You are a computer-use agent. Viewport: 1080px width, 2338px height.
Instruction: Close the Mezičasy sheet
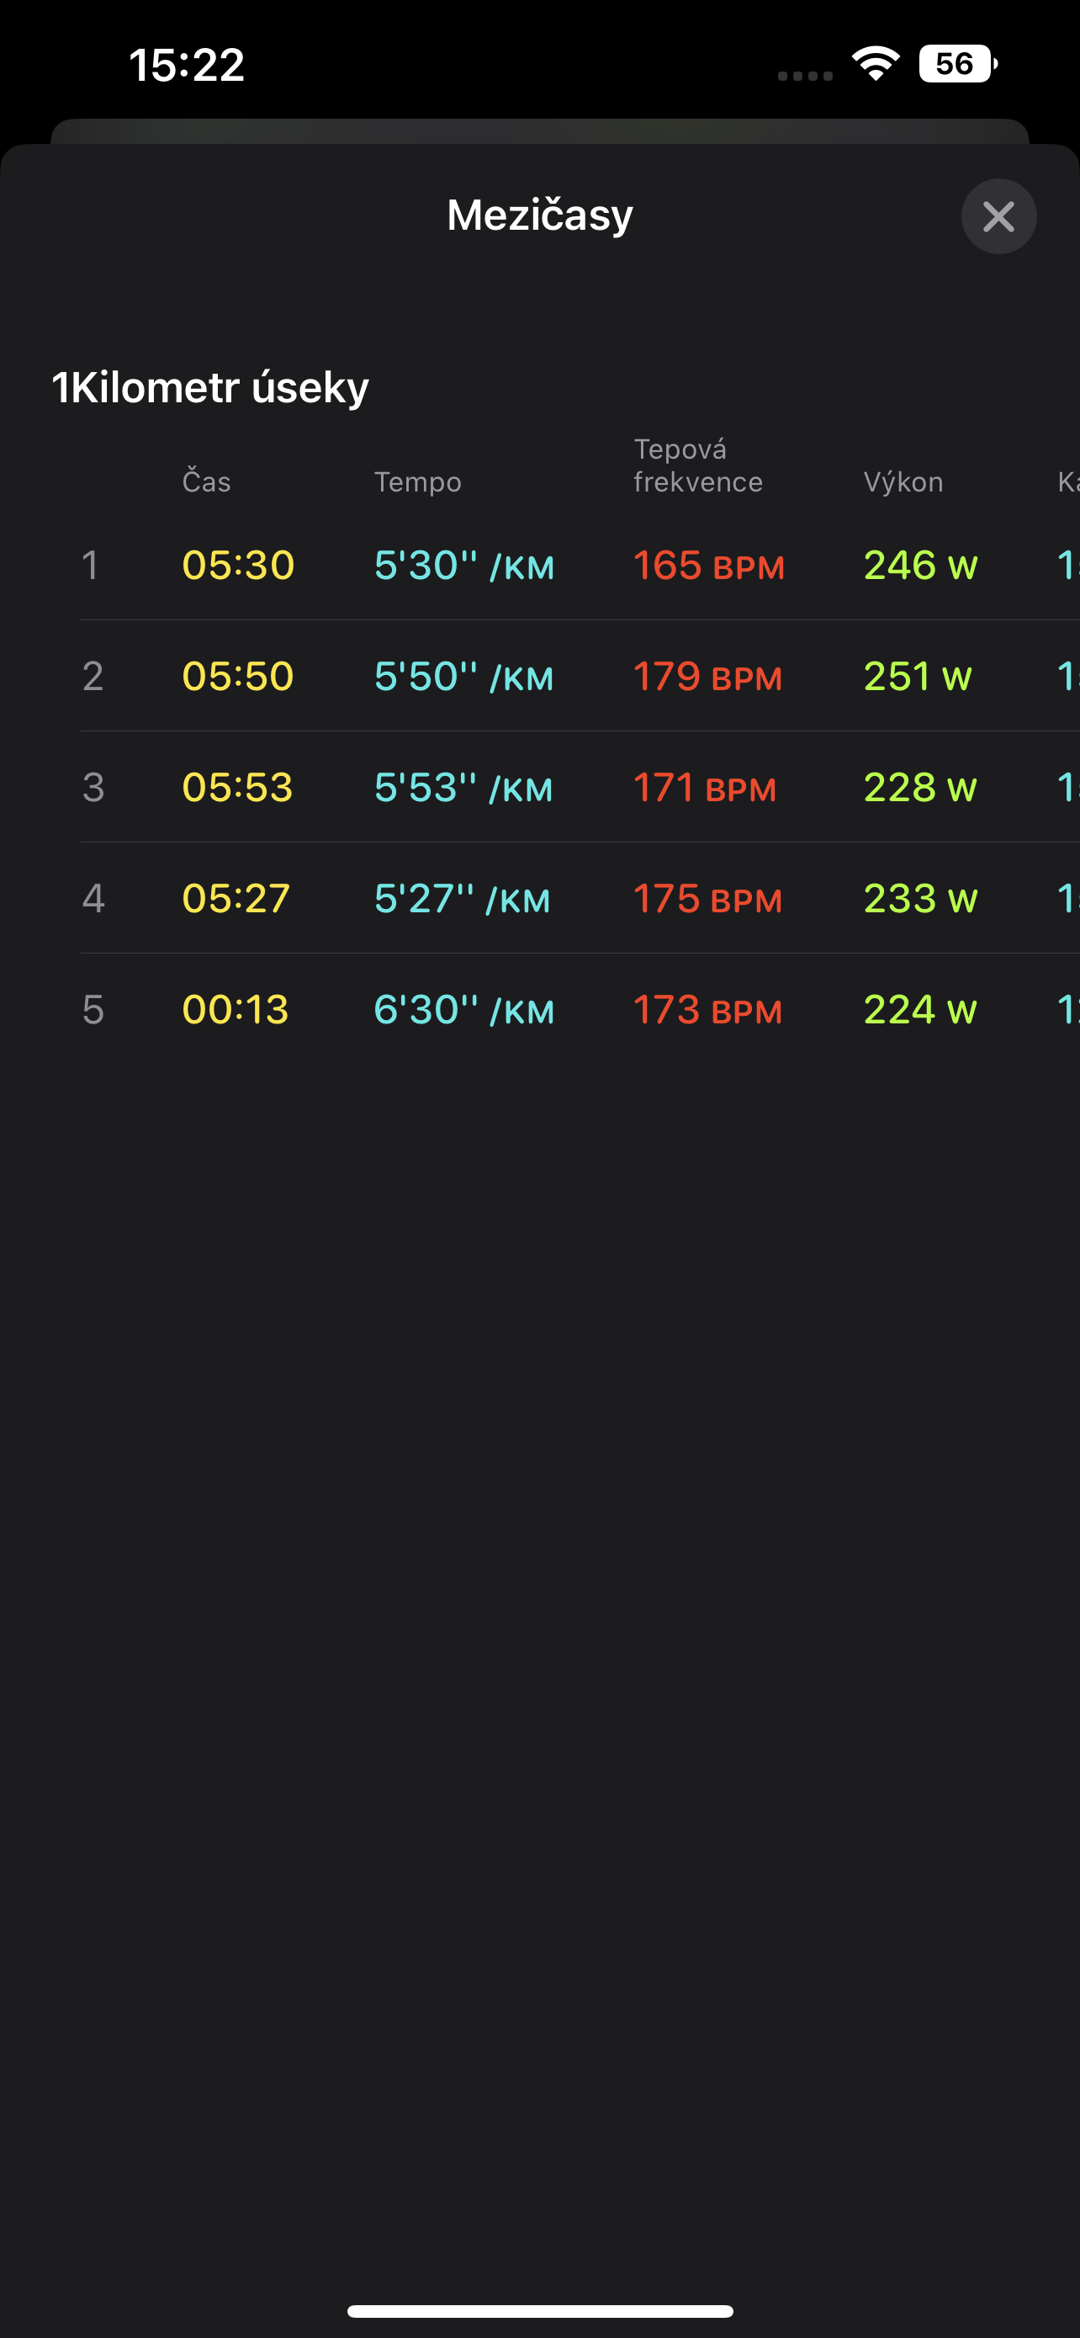(998, 216)
